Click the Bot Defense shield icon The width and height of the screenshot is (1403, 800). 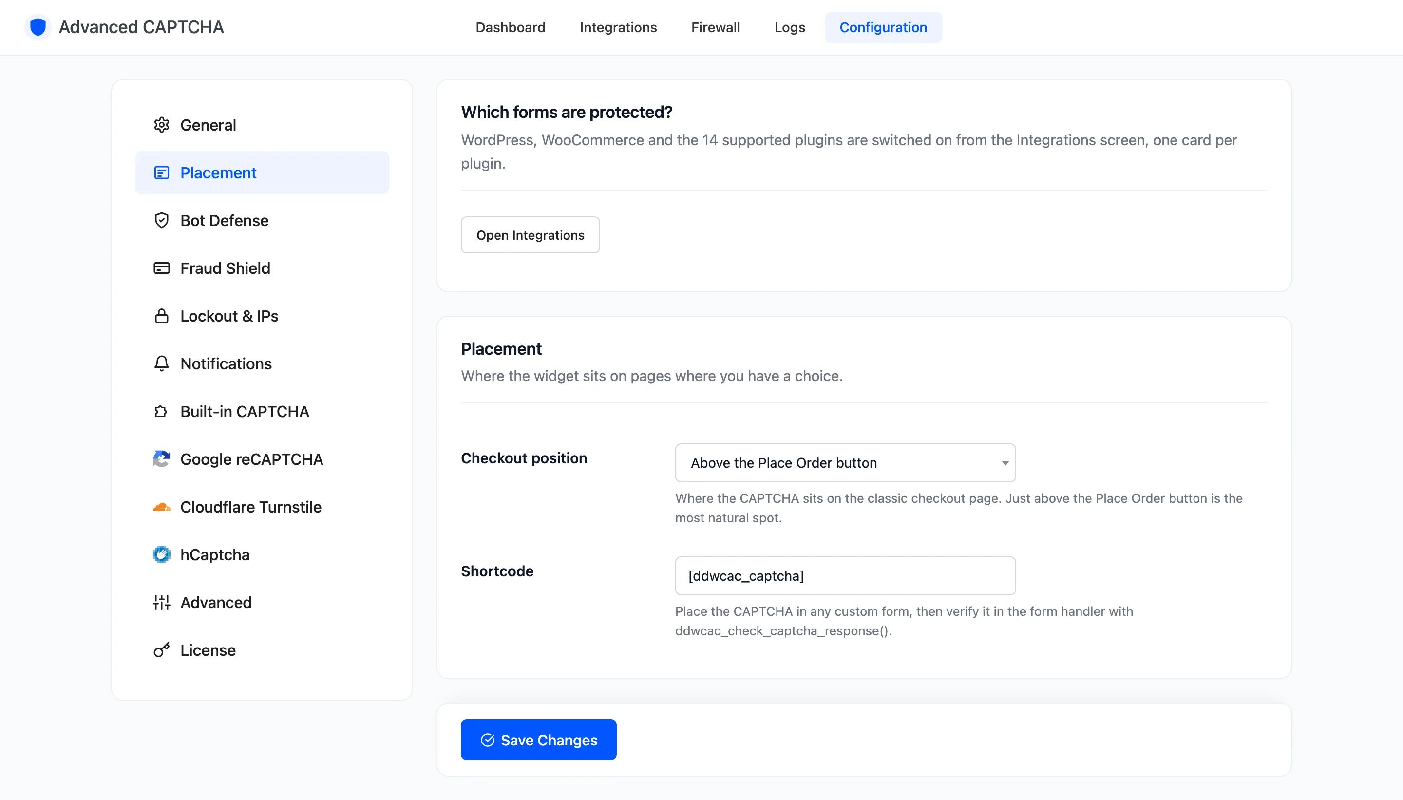[x=162, y=220]
